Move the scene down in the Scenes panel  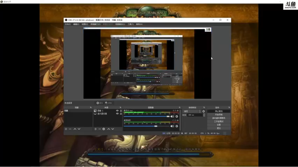[79, 129]
